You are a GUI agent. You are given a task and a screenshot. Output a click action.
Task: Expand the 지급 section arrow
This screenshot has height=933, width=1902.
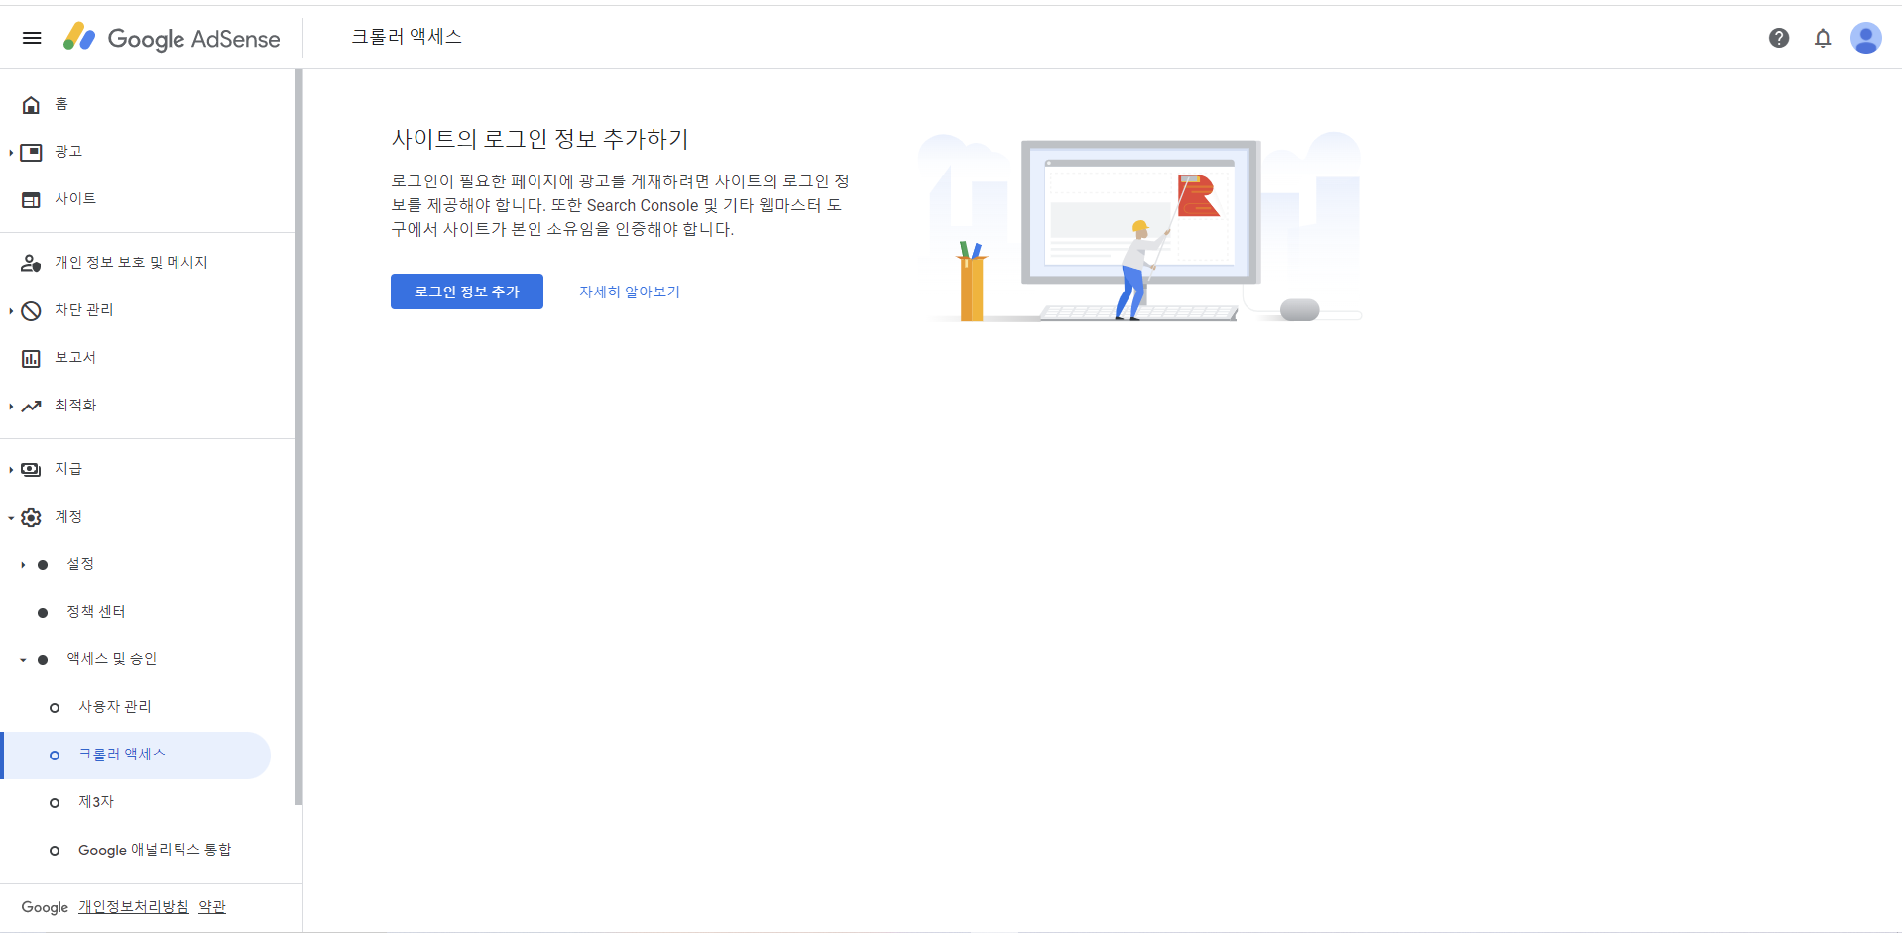11,469
